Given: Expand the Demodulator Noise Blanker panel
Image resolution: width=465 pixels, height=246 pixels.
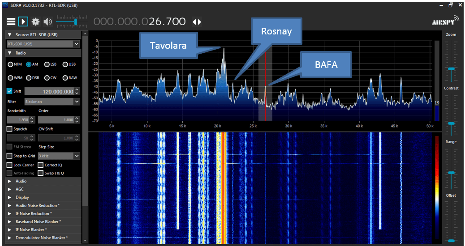Looking at the screenshot, I should click(x=43, y=238).
